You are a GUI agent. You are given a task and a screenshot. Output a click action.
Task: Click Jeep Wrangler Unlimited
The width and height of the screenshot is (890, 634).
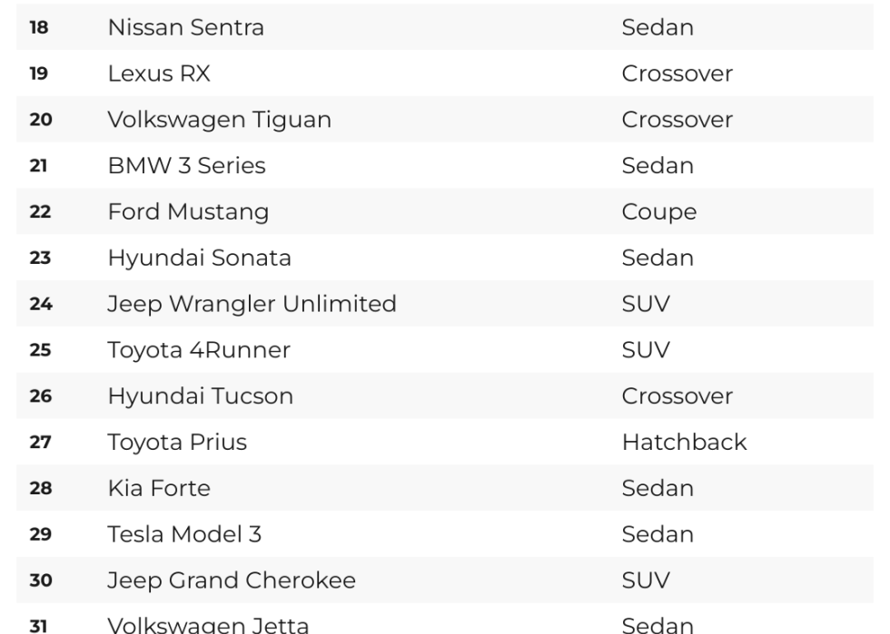(x=252, y=304)
